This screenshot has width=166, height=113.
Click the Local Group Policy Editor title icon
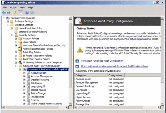tap(3, 3)
